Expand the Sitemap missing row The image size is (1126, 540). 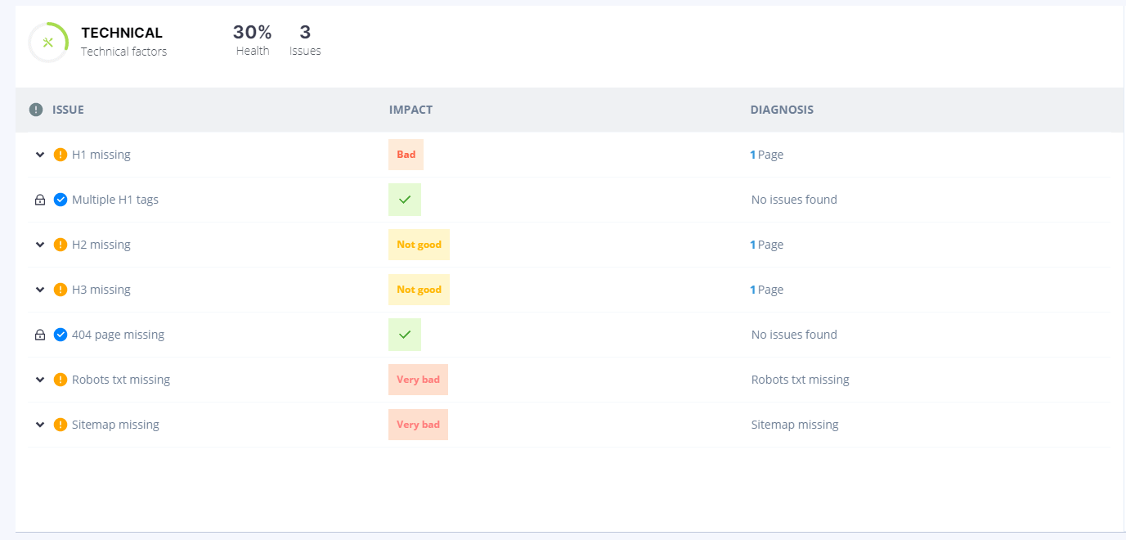point(40,425)
